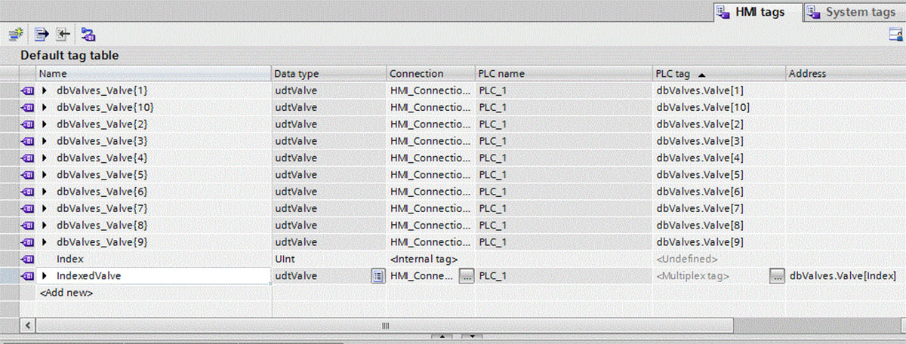
Task: Open the data type picker for IndexedValve
Action: tap(377, 276)
